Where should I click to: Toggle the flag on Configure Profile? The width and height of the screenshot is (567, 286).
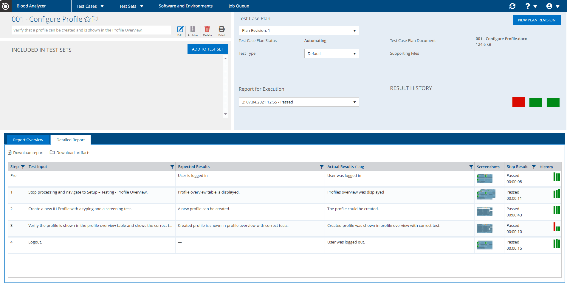tap(95, 19)
